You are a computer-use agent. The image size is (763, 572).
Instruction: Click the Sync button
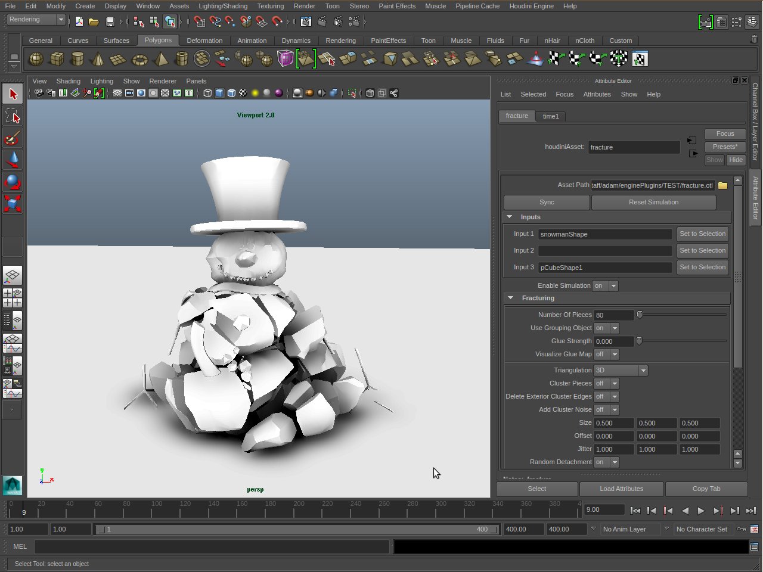tap(547, 203)
